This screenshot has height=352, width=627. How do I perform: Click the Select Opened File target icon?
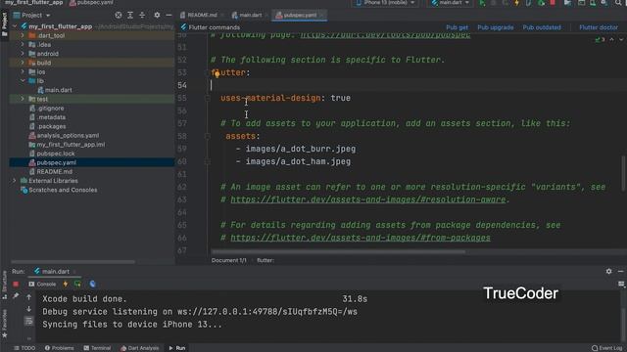pyautogui.click(x=118, y=16)
